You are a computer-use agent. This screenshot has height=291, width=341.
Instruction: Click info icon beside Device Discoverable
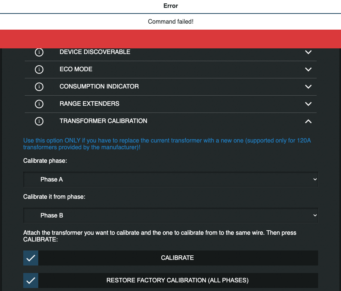pyautogui.click(x=39, y=52)
